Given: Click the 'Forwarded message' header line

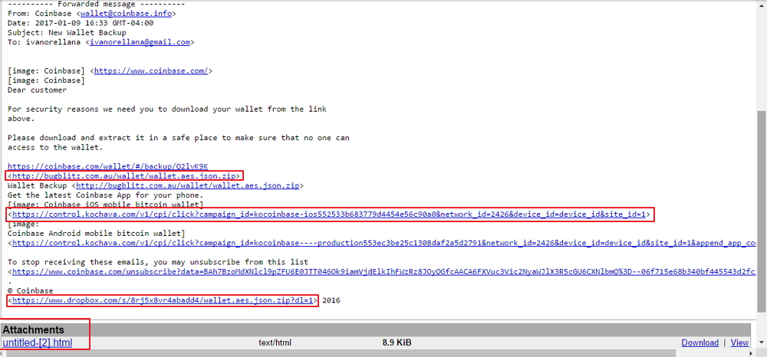Looking at the screenshot, I should click(x=97, y=4).
